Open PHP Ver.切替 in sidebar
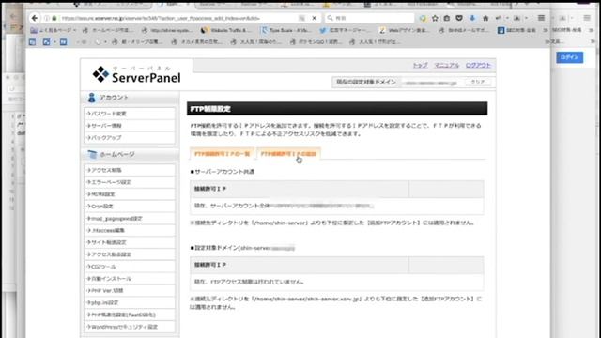This screenshot has height=338, width=601. point(130,291)
